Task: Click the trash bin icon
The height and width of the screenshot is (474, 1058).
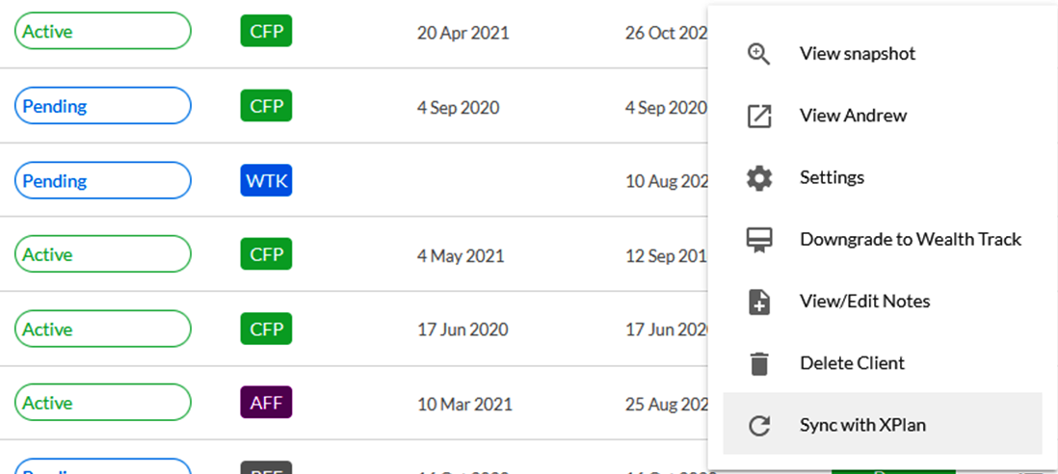Action: 759,363
